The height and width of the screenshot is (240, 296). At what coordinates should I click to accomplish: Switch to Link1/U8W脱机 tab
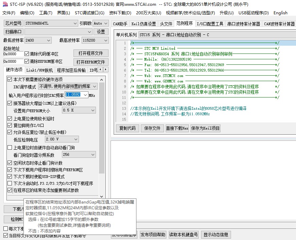pyautogui.click(x=39, y=70)
